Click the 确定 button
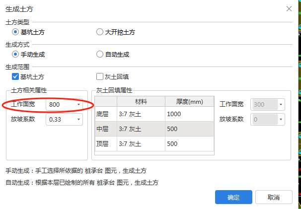Screen dimensions: 301x209 233,197
